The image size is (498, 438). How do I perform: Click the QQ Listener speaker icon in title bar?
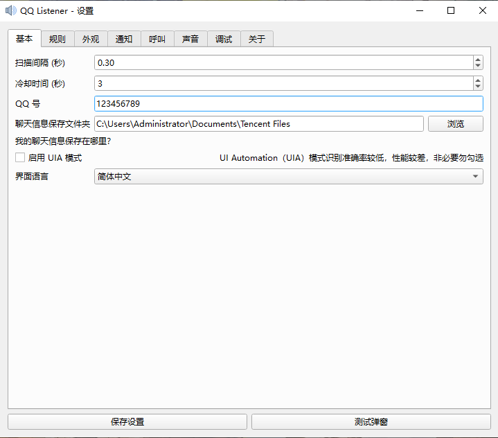point(11,10)
